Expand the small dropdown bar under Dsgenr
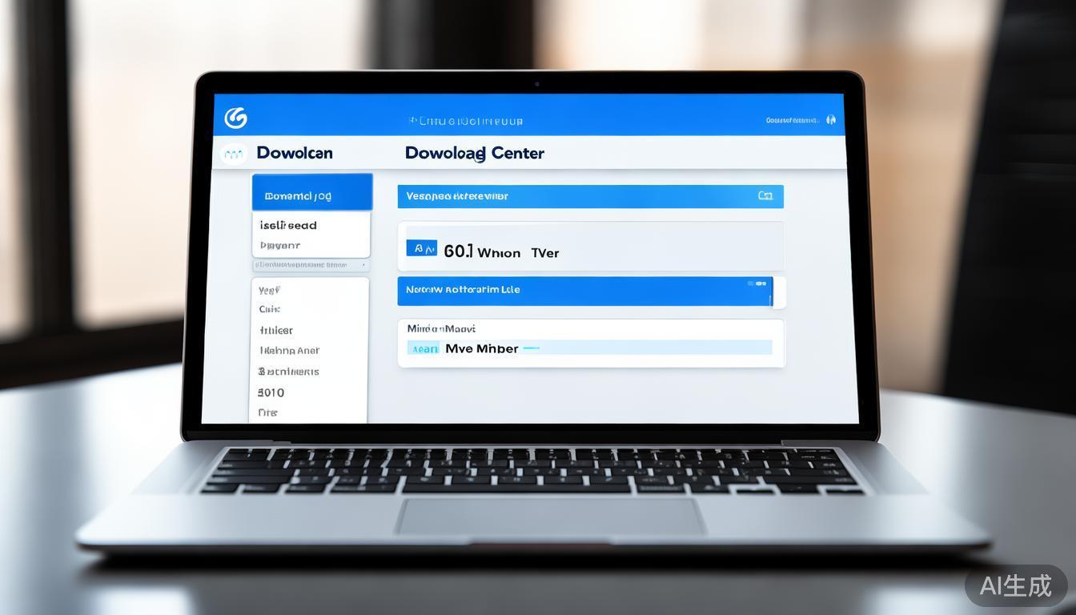 311,264
